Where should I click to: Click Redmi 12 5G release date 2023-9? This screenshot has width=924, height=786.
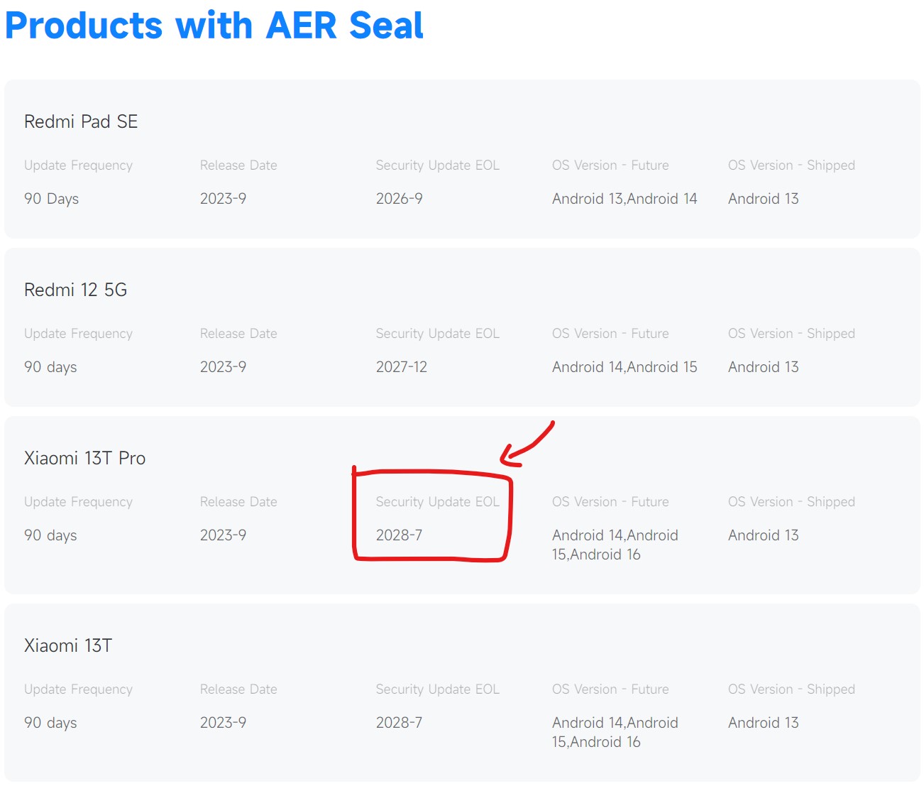pos(223,367)
